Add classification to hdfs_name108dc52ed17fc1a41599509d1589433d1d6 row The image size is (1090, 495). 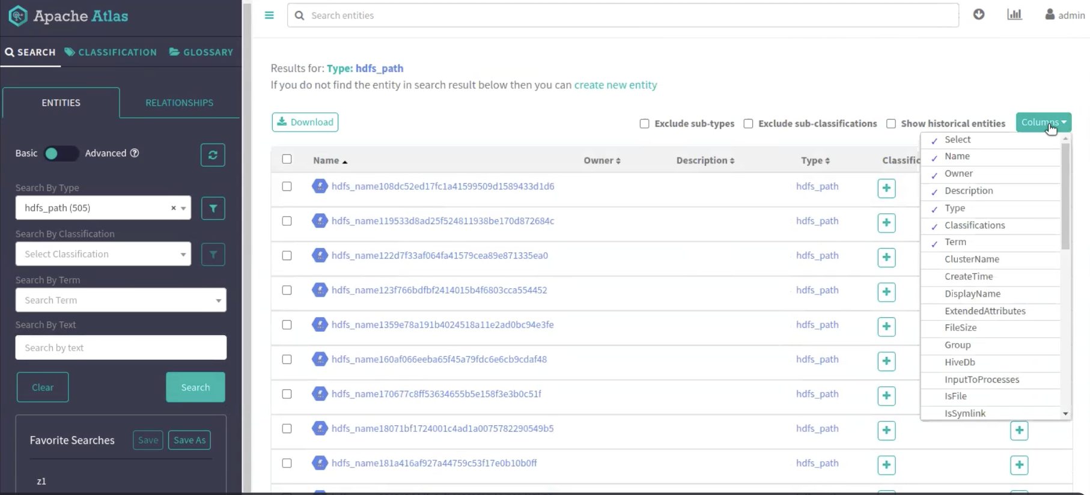point(886,188)
